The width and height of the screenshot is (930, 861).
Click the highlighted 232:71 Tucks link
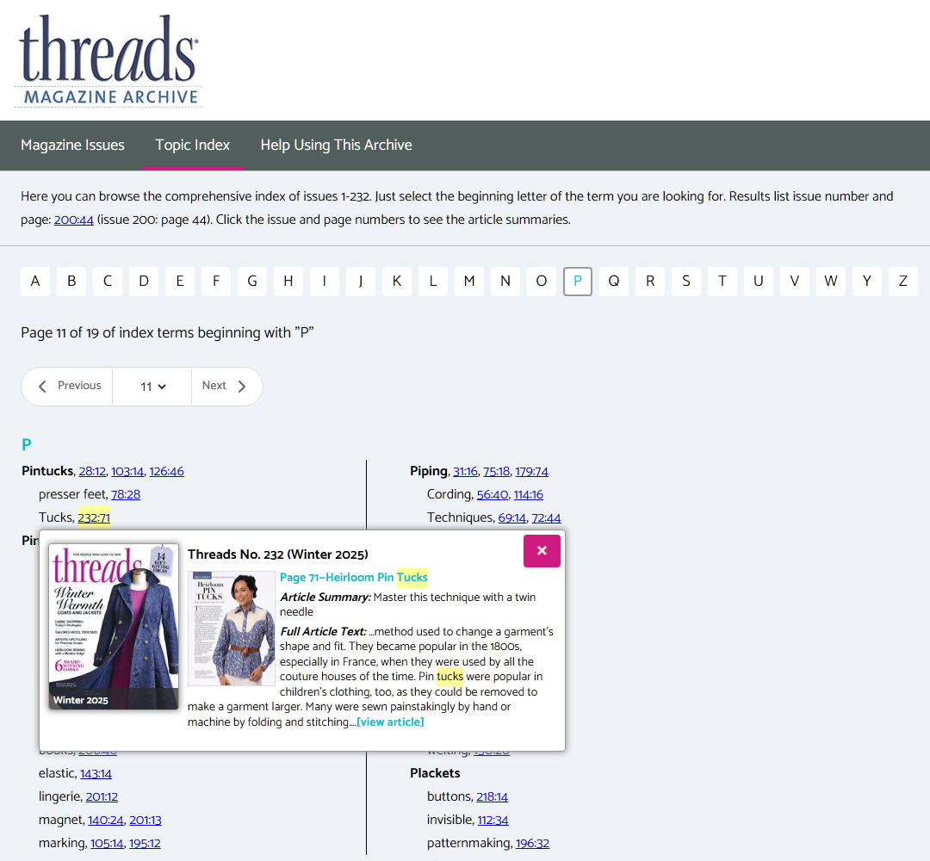pyautogui.click(x=93, y=517)
